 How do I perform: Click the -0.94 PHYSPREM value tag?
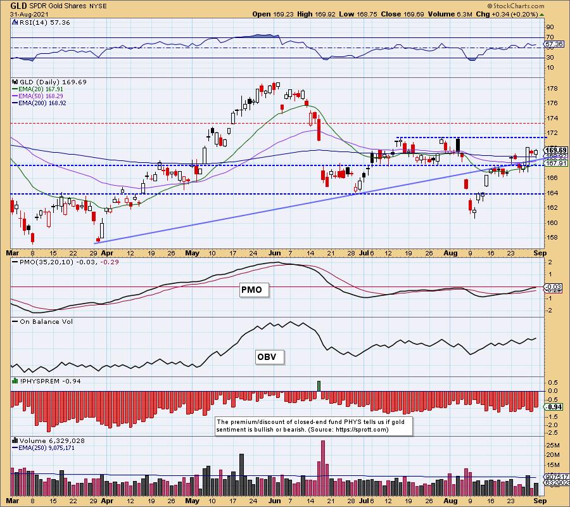point(554,407)
